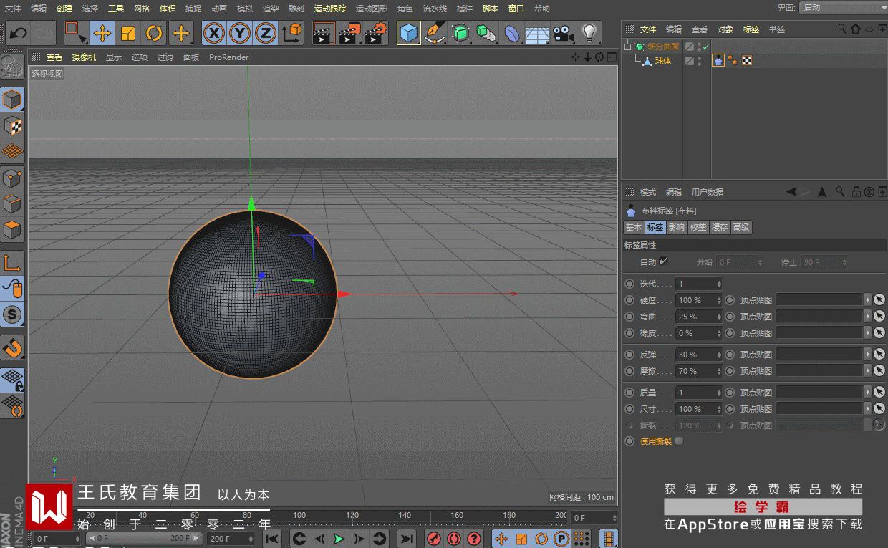The height and width of the screenshot is (548, 888).
Task: Switch to polygons mode cube icon
Action: pyautogui.click(x=12, y=231)
